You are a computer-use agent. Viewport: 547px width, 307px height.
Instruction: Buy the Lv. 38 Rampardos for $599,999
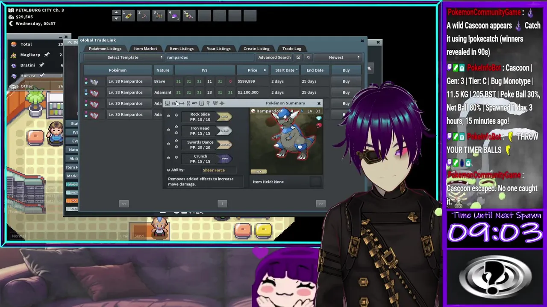coord(346,81)
